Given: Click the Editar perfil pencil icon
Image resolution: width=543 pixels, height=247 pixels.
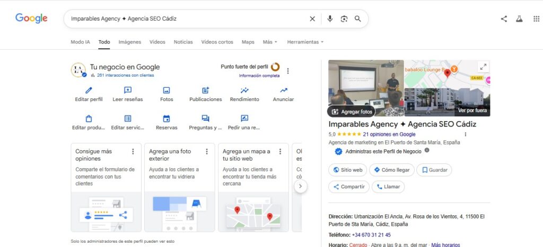Looking at the screenshot, I should pos(89,90).
